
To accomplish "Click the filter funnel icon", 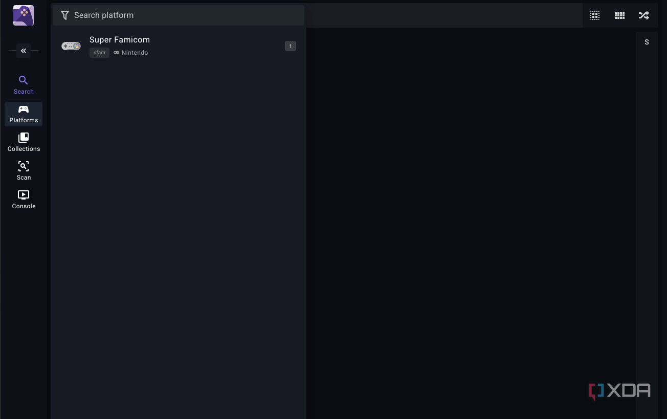I will tap(65, 15).
